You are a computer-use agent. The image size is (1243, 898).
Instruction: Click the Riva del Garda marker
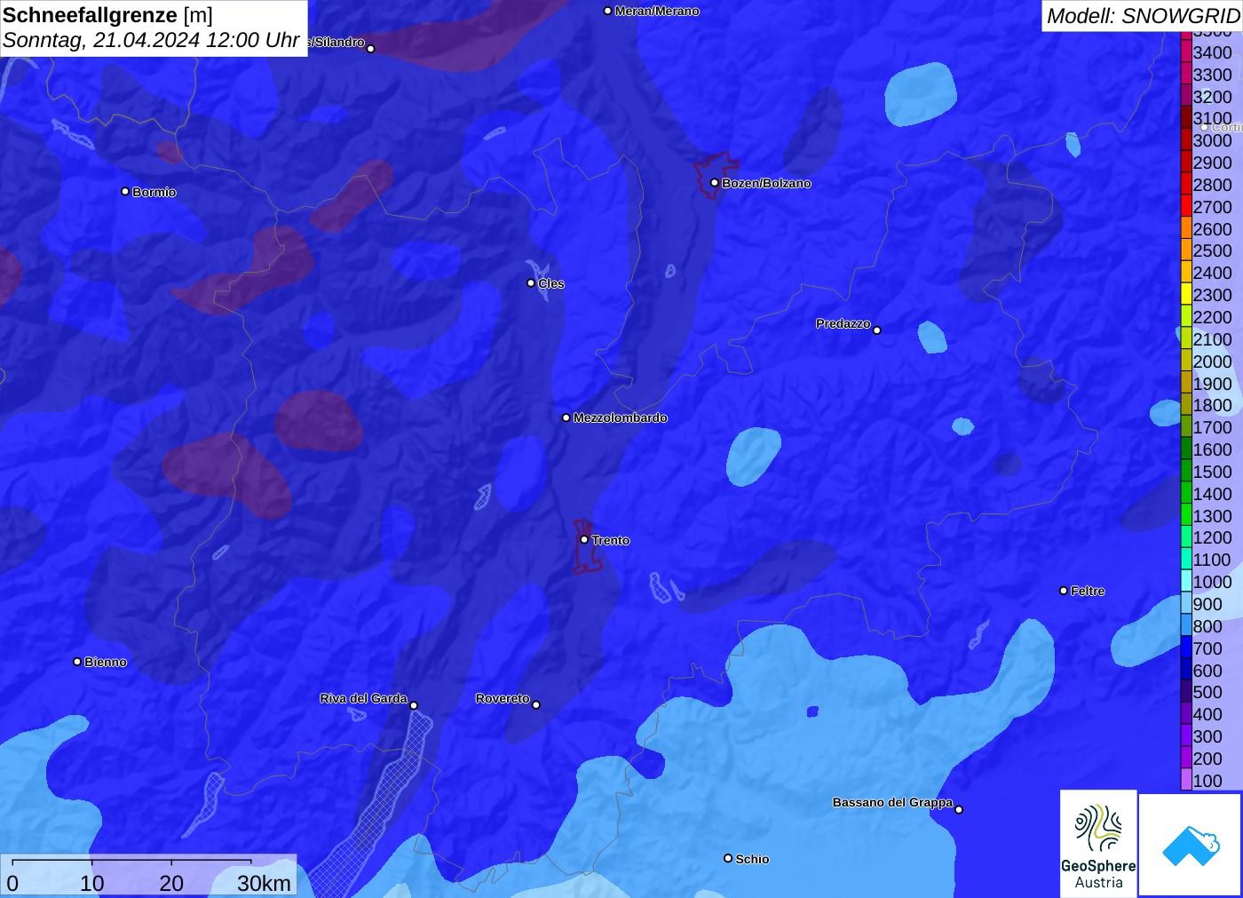414,705
